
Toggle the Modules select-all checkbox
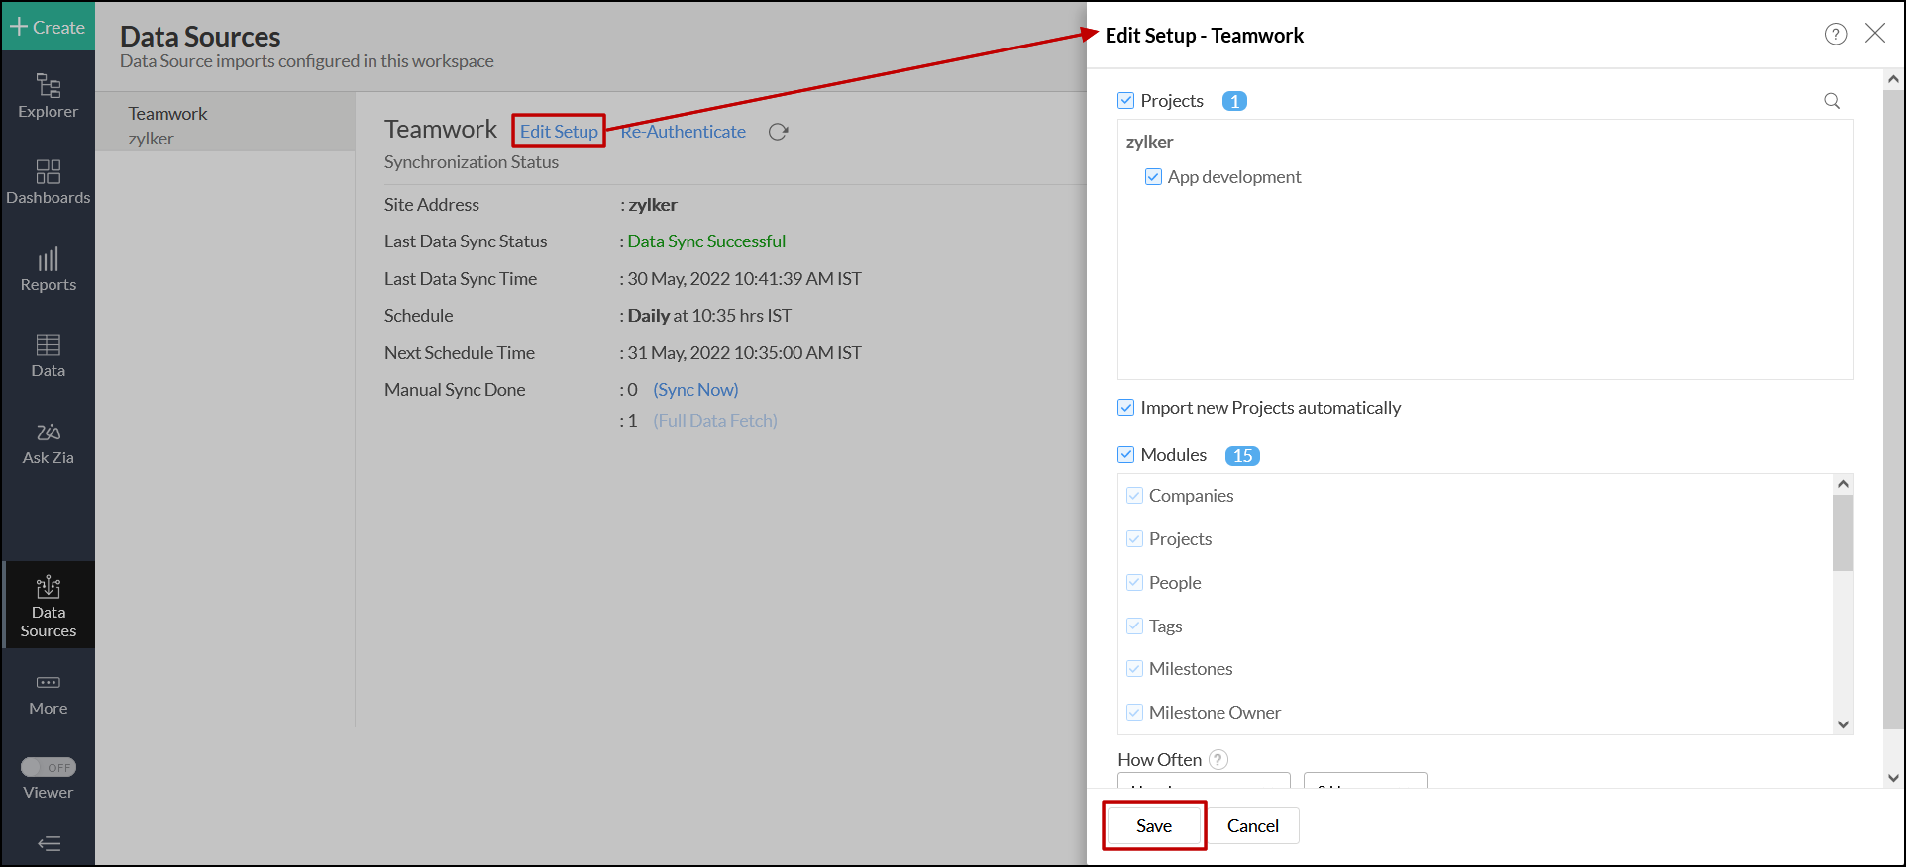[1126, 455]
